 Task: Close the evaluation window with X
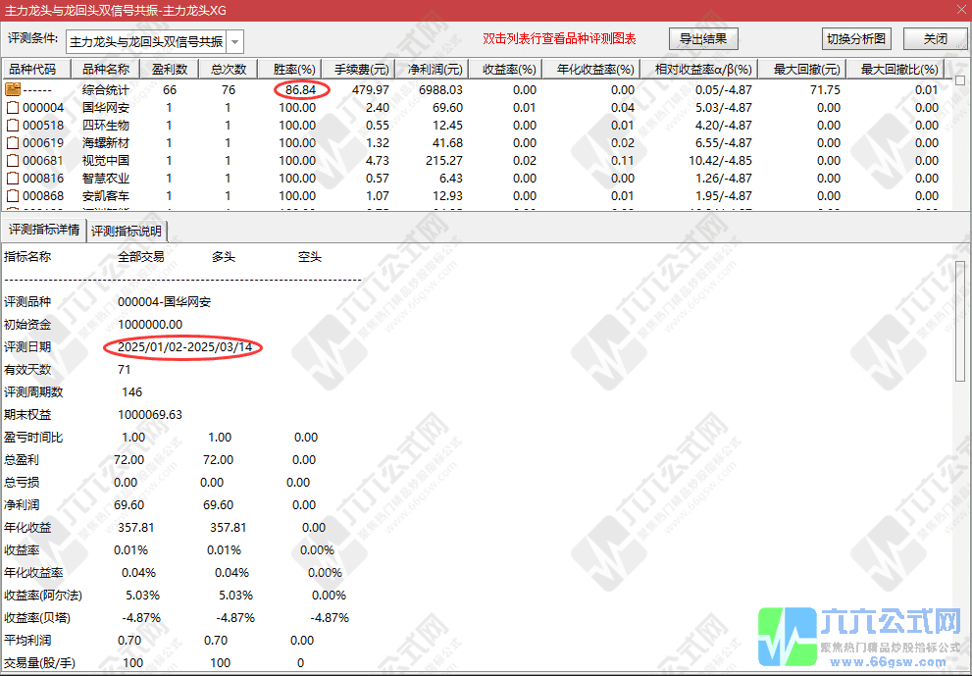(x=956, y=10)
